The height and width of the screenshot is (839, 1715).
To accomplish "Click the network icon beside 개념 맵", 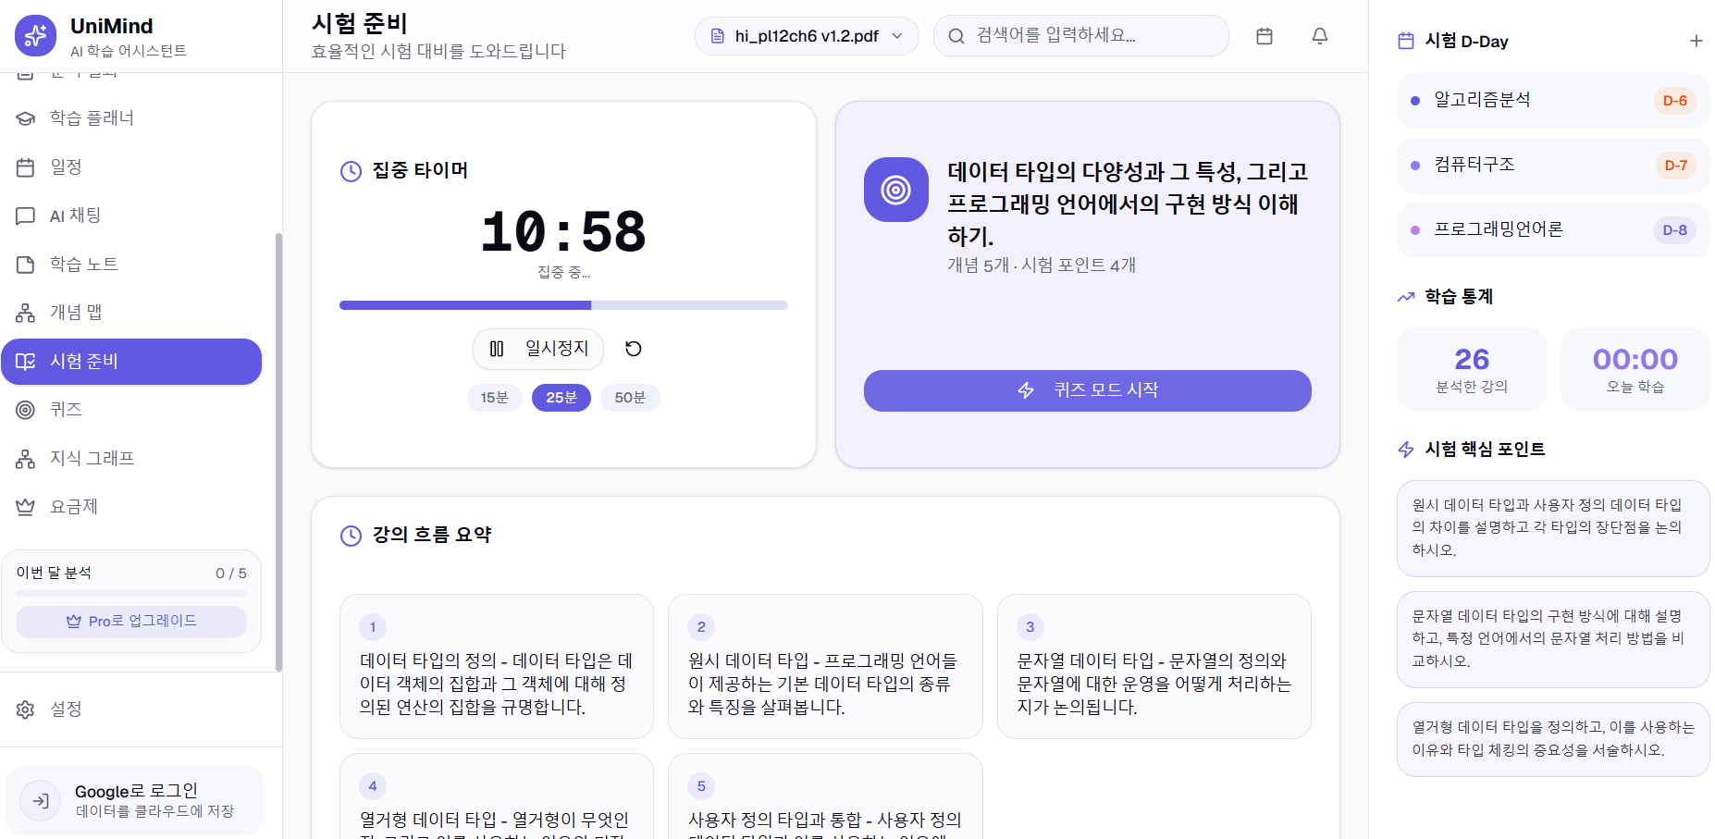I will pyautogui.click(x=26, y=313).
